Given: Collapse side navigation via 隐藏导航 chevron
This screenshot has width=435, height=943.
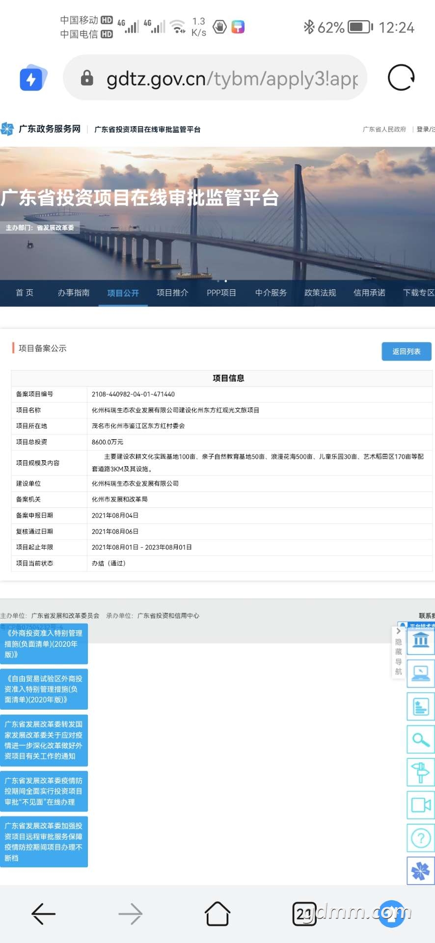Looking at the screenshot, I should pos(399,631).
